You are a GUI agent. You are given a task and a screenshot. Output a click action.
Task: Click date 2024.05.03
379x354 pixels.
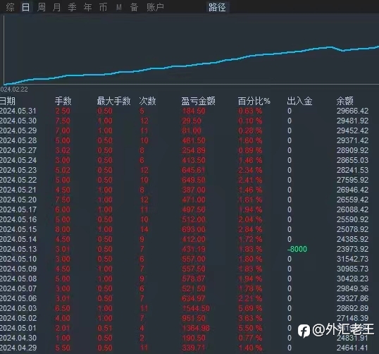click(x=18, y=308)
